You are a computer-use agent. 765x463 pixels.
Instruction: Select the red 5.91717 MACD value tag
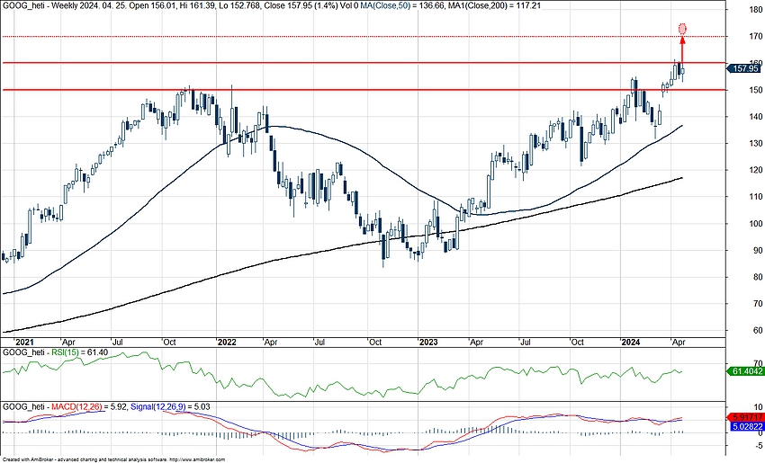[x=744, y=417]
